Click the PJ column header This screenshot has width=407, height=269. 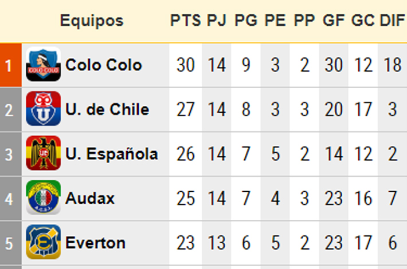pos(217,20)
